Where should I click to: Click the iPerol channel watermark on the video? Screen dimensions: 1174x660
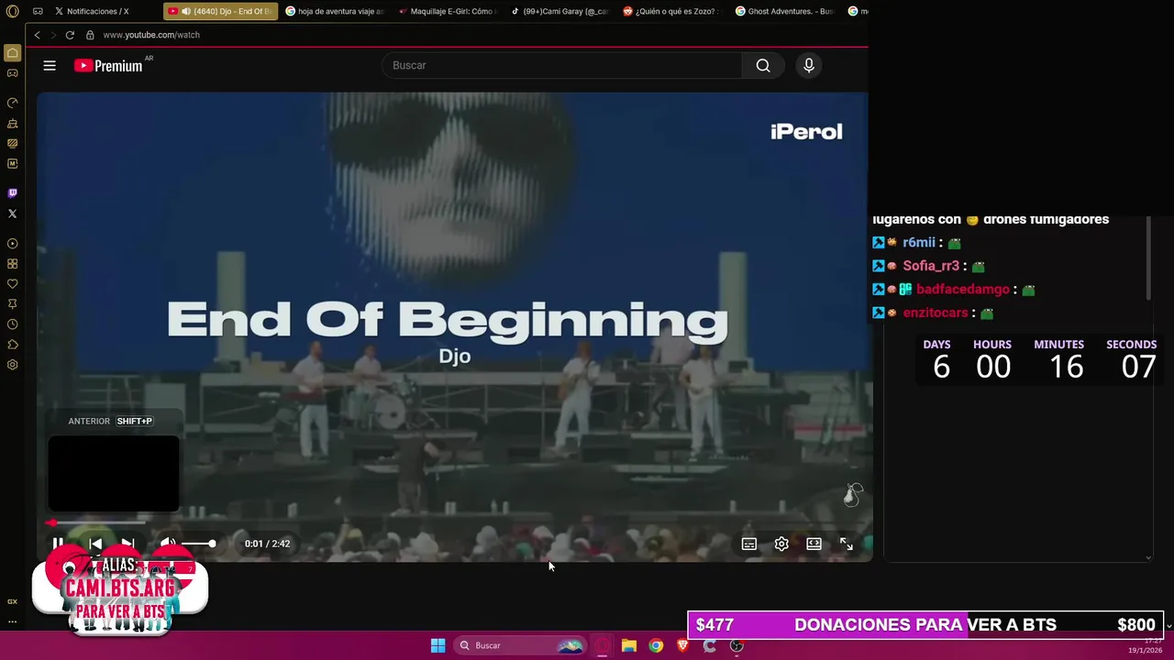pos(806,132)
